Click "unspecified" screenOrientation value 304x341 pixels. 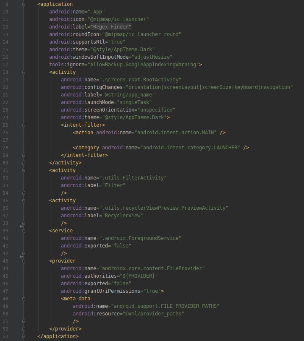[156, 110]
